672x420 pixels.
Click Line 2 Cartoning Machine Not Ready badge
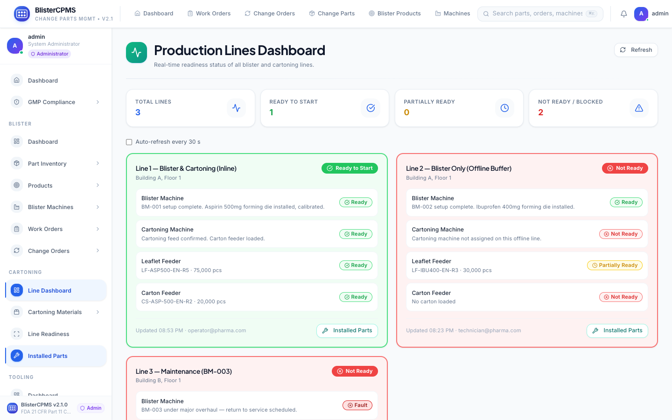[621, 234]
